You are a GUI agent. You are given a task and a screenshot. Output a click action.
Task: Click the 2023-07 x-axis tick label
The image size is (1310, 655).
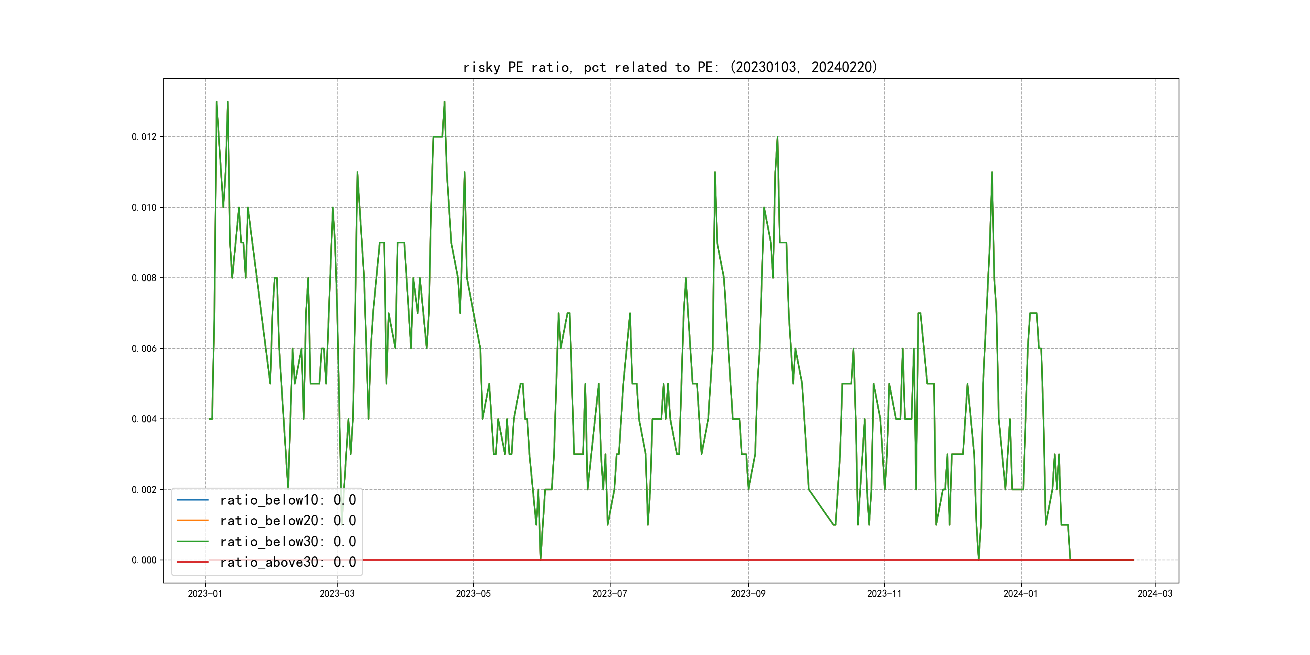(609, 594)
